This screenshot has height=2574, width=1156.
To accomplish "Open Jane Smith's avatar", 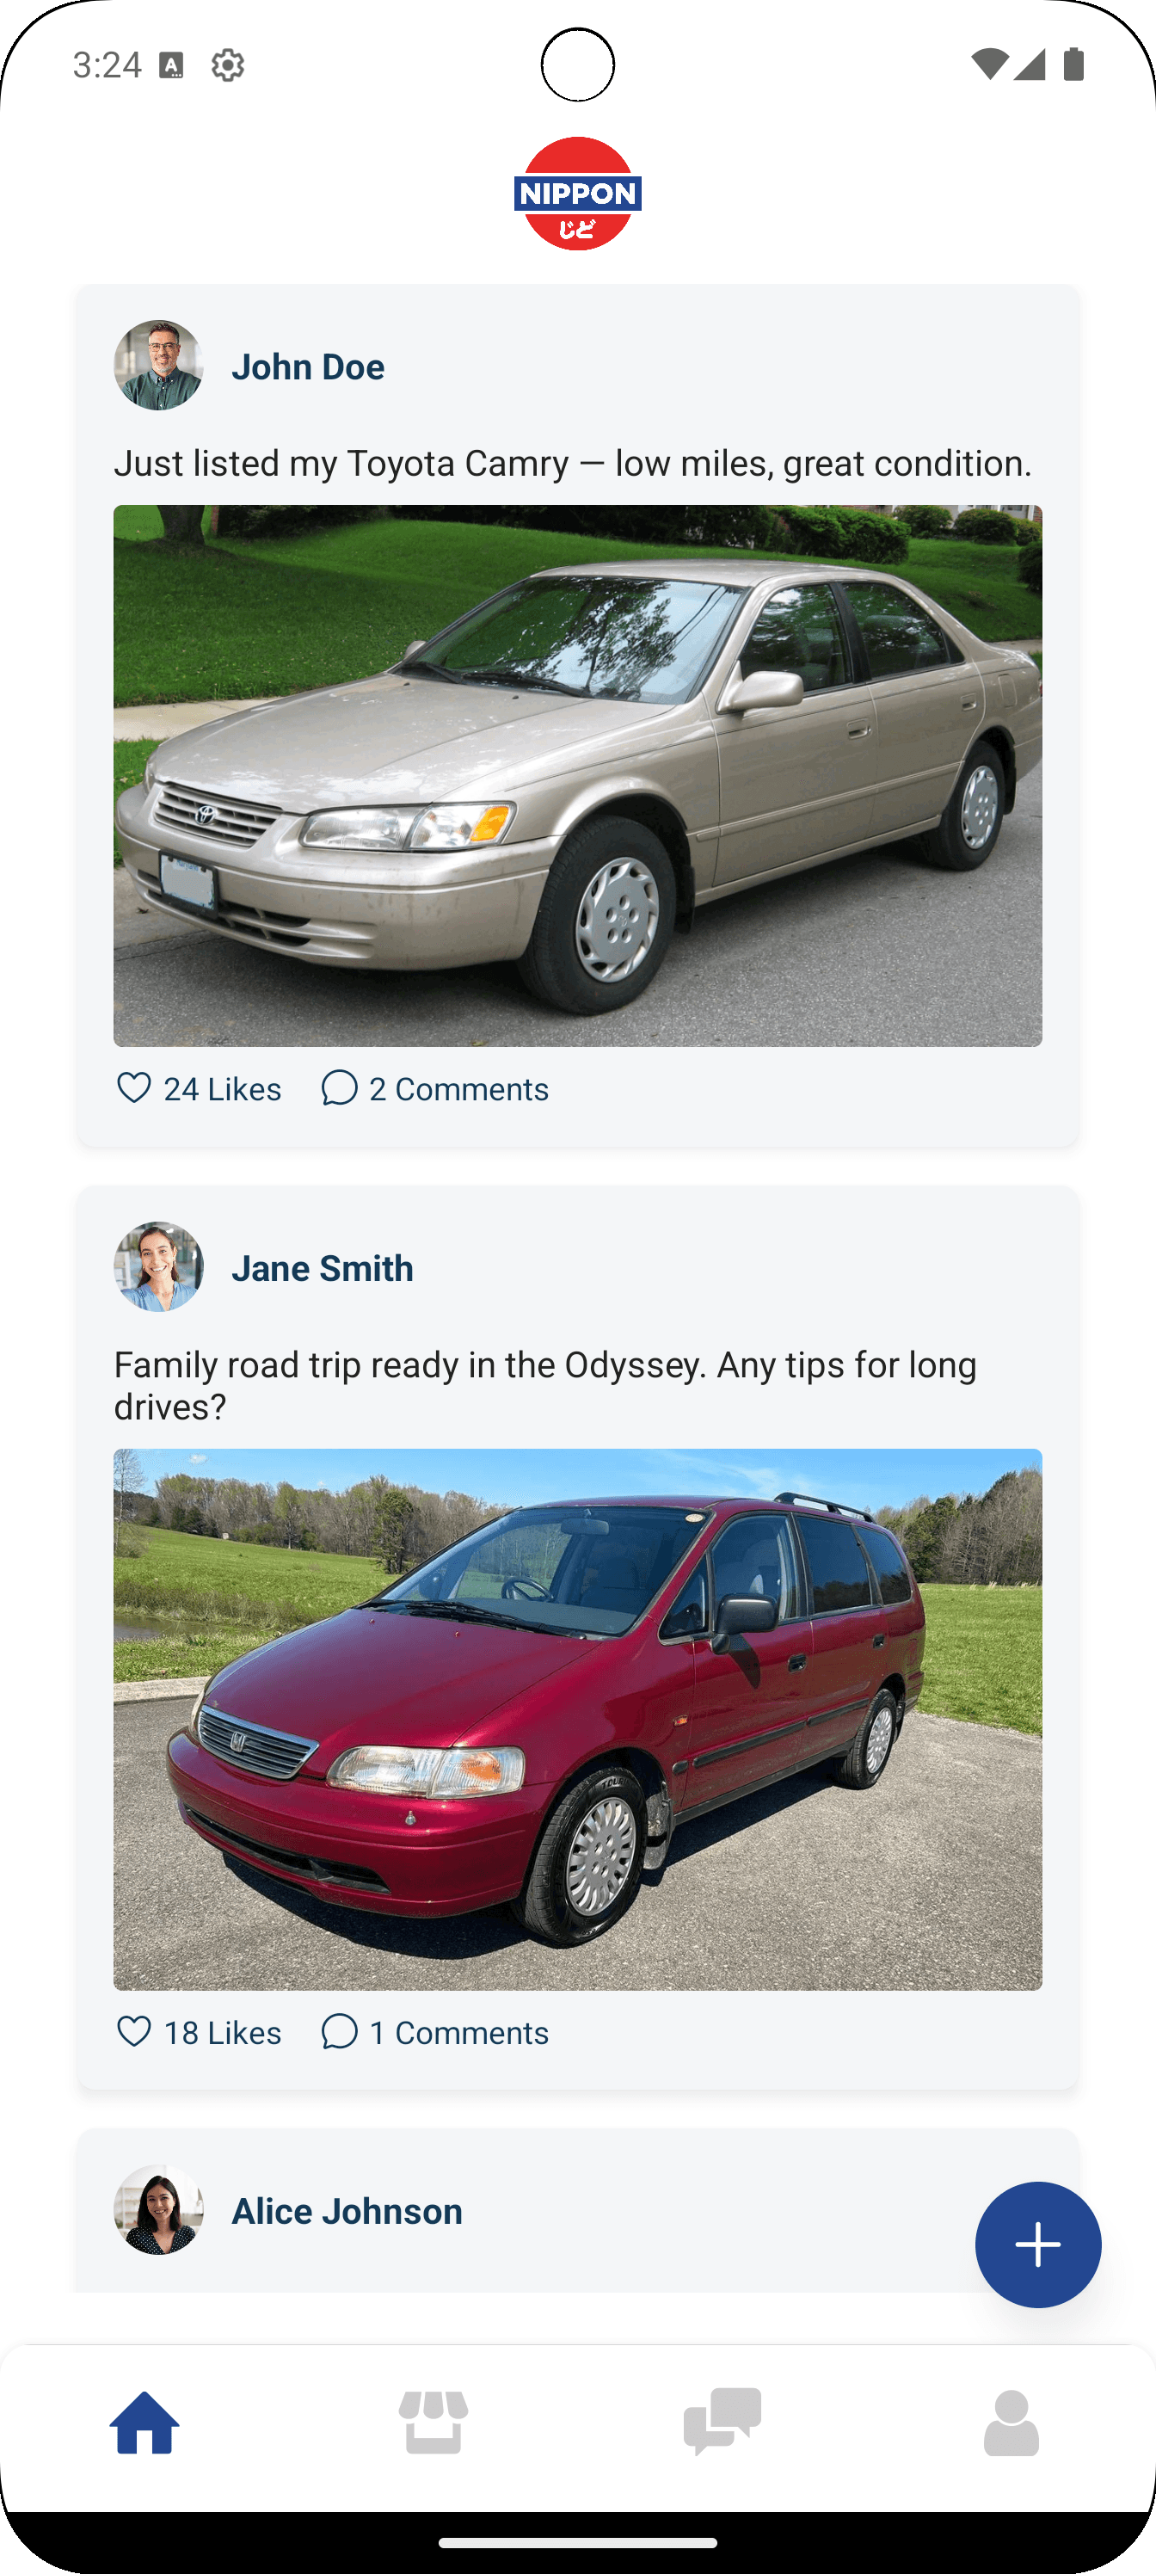I will (x=159, y=1267).
